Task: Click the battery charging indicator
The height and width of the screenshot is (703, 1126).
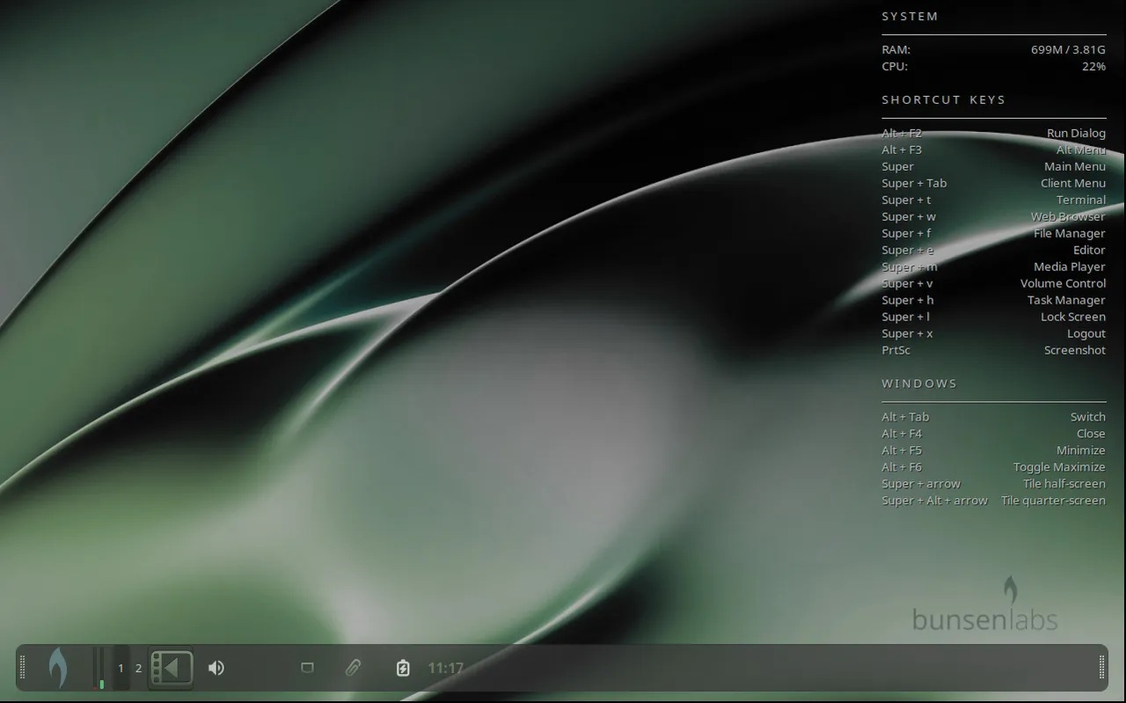Action: 403,668
